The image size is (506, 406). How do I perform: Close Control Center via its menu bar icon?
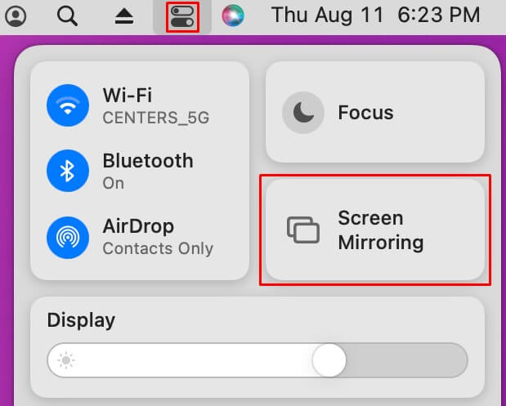pyautogui.click(x=182, y=17)
